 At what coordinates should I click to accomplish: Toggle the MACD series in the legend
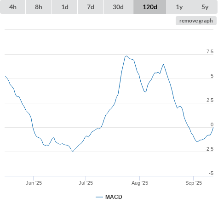pyautogui.click(x=109, y=197)
